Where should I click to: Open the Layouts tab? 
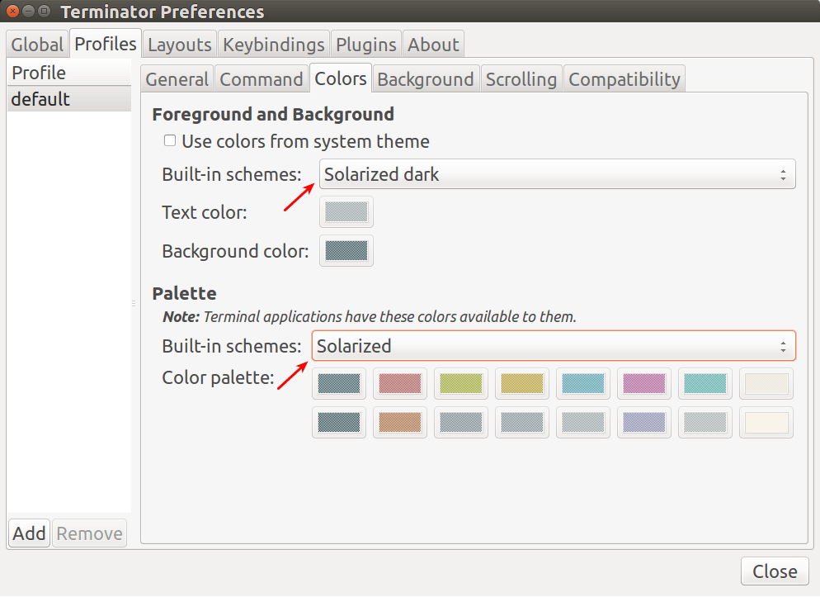[179, 45]
